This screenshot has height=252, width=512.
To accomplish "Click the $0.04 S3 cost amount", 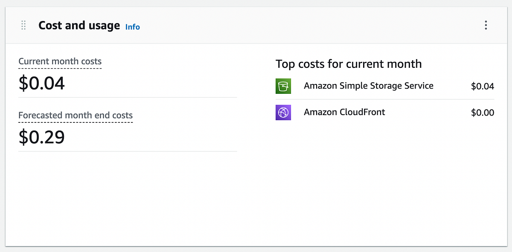I will pyautogui.click(x=482, y=87).
